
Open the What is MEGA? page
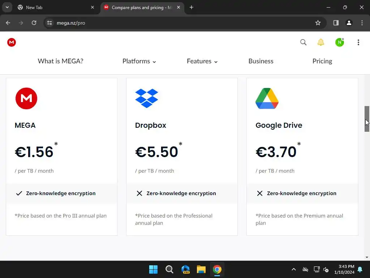pos(60,61)
